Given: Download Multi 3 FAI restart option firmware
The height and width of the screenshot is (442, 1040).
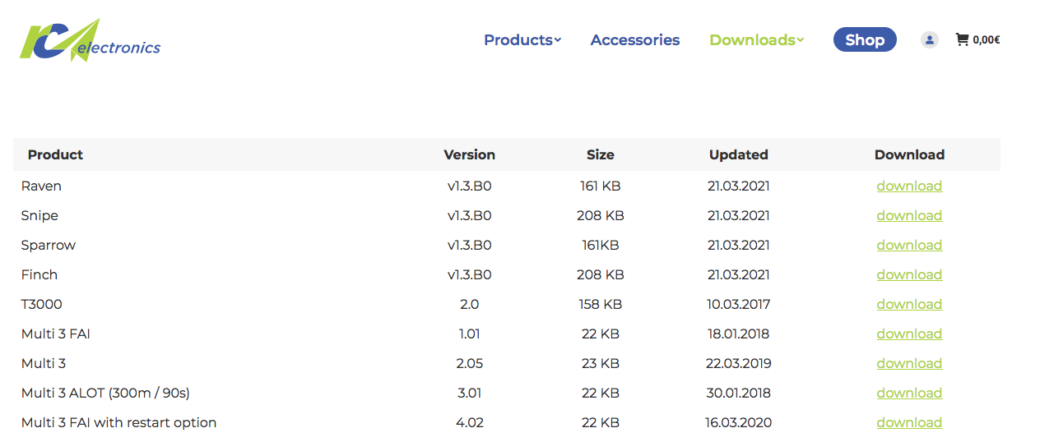Looking at the screenshot, I should pyautogui.click(x=908, y=422).
